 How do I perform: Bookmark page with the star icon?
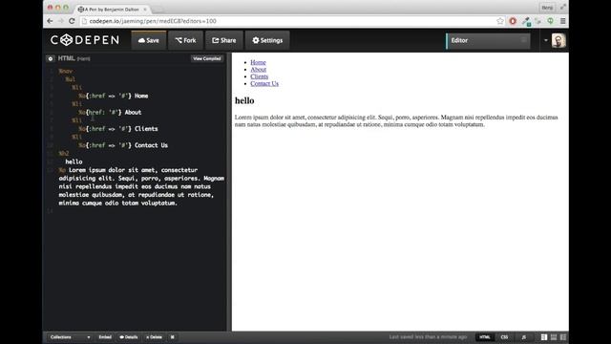point(500,21)
